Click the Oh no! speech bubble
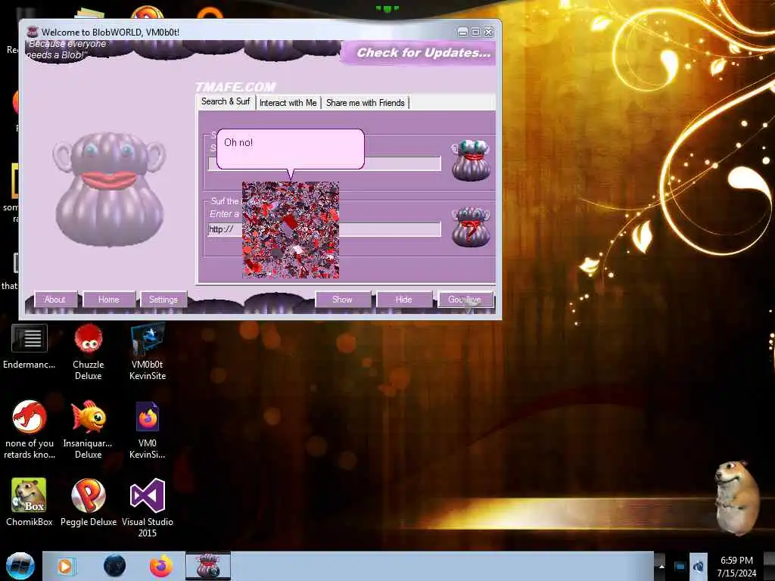The height and width of the screenshot is (581, 775). (291, 149)
